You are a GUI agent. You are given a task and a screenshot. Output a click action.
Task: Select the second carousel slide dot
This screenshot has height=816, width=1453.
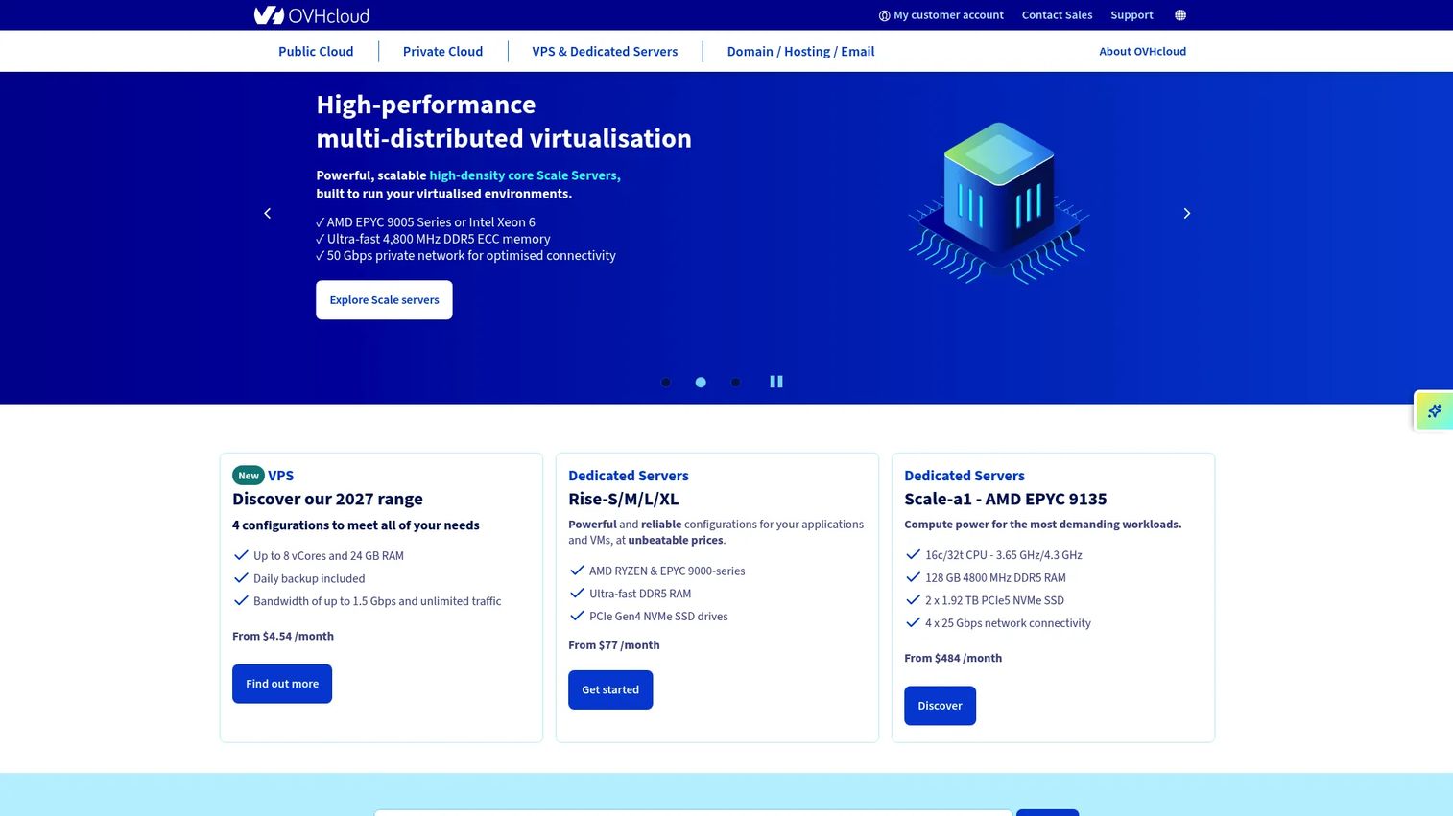click(701, 383)
